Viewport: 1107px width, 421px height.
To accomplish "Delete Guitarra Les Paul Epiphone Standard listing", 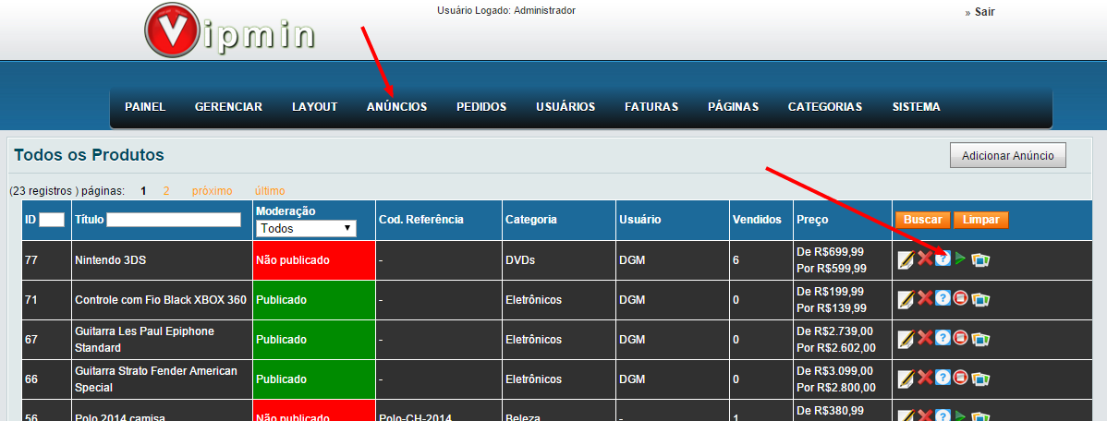I will [924, 339].
